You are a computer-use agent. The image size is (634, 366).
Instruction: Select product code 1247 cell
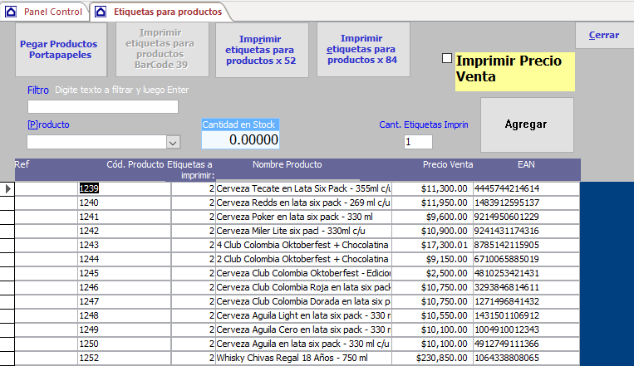point(124,301)
